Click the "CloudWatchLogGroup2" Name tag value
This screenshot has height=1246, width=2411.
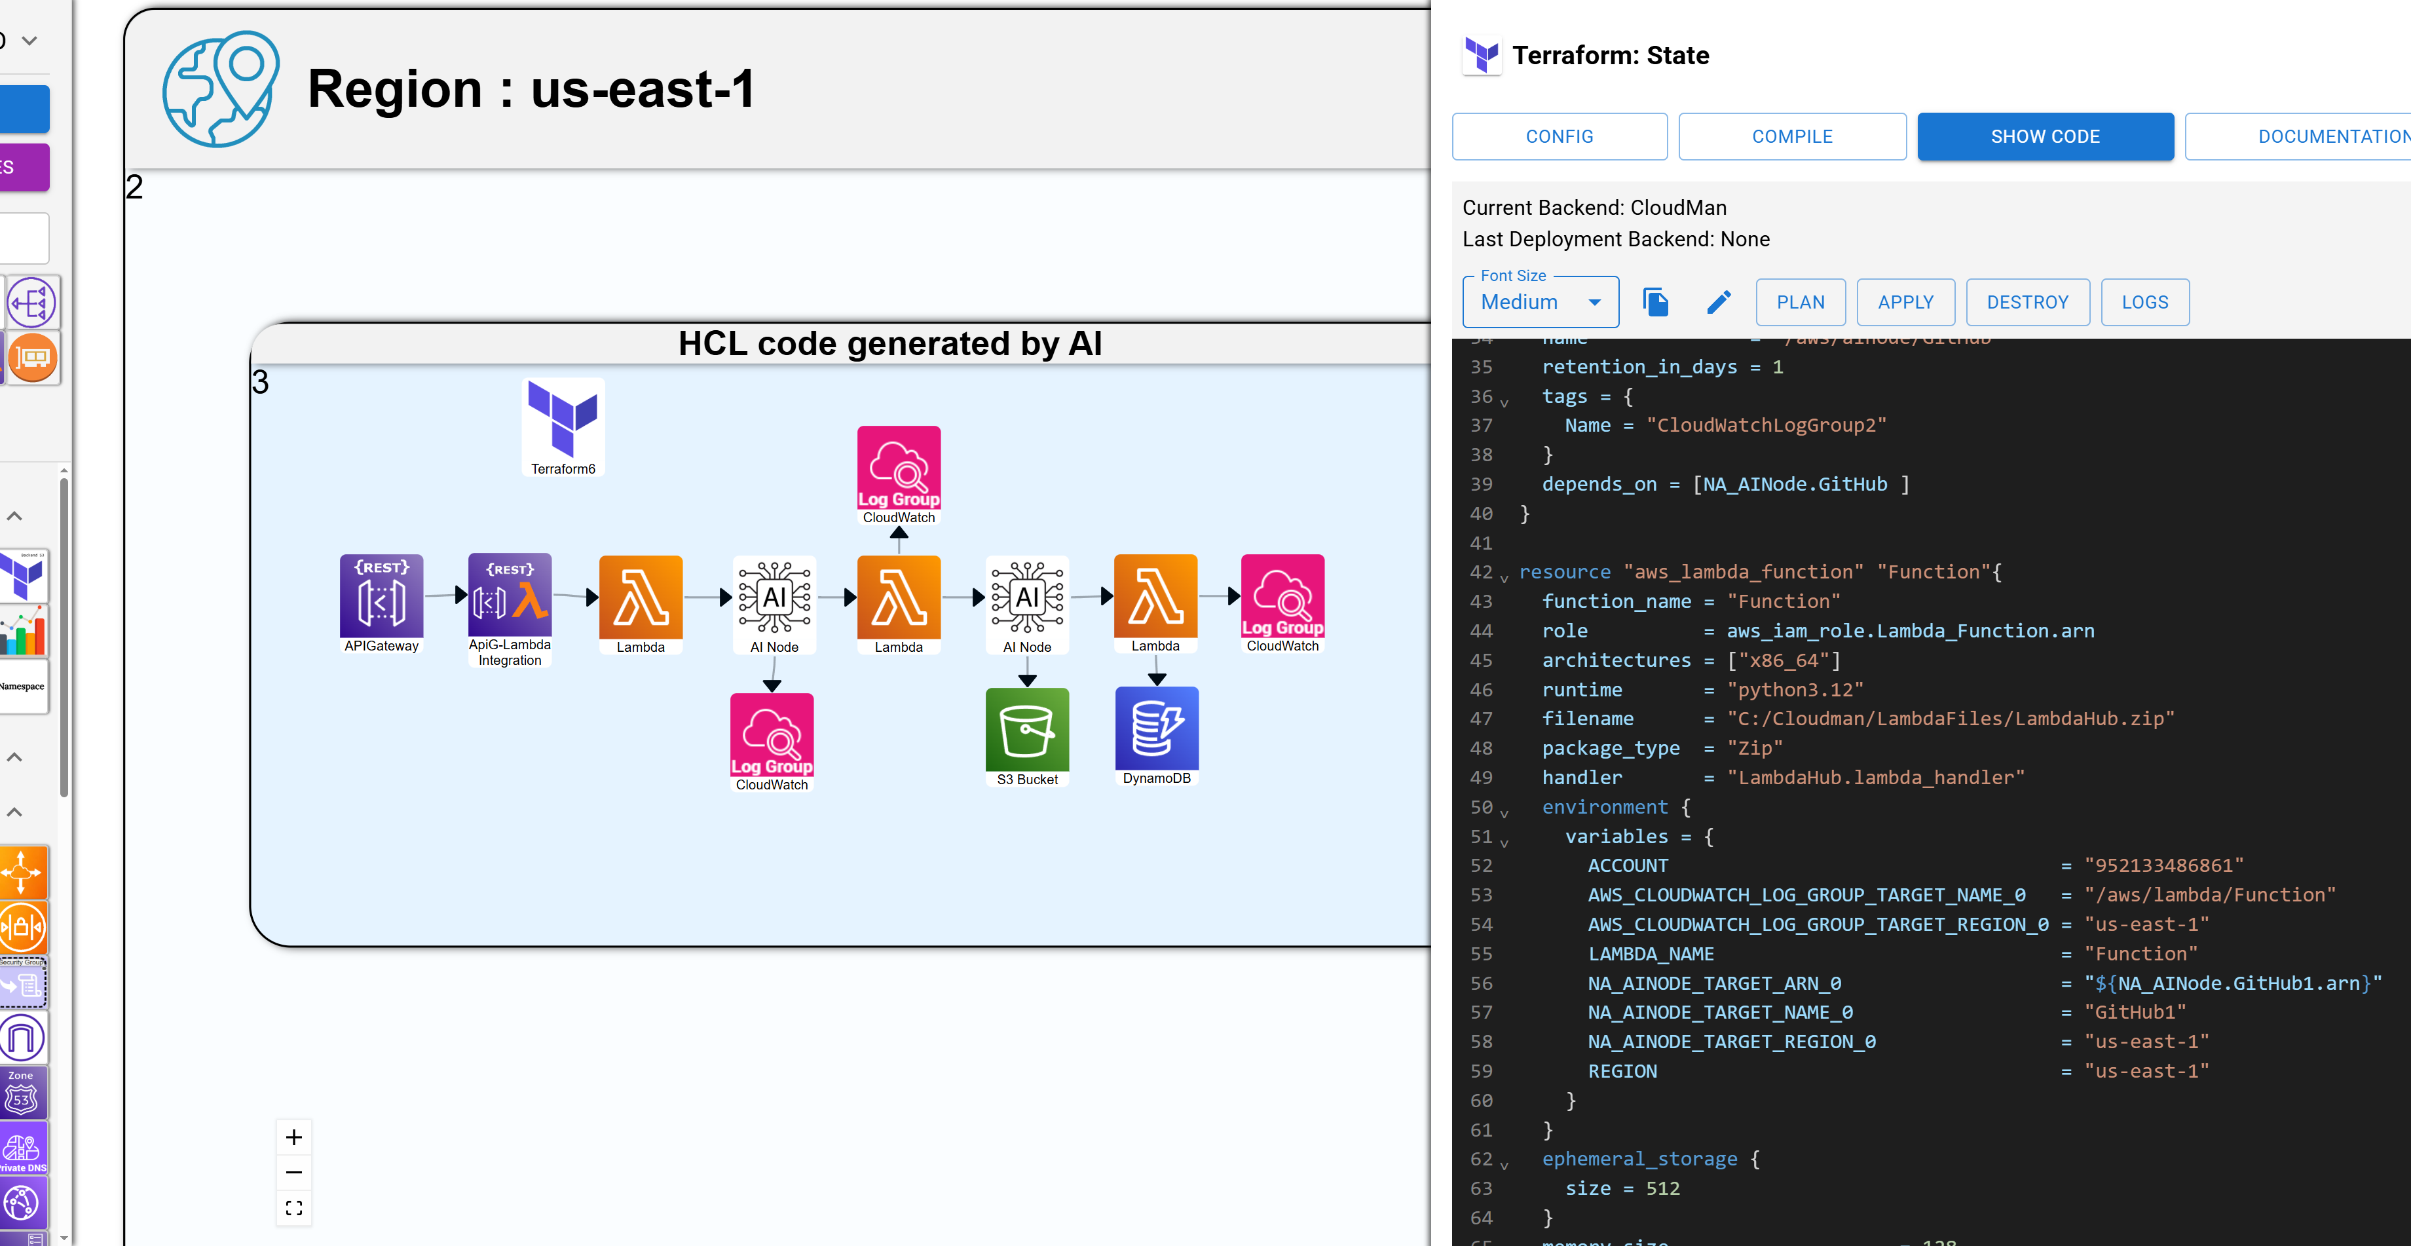click(x=1765, y=425)
